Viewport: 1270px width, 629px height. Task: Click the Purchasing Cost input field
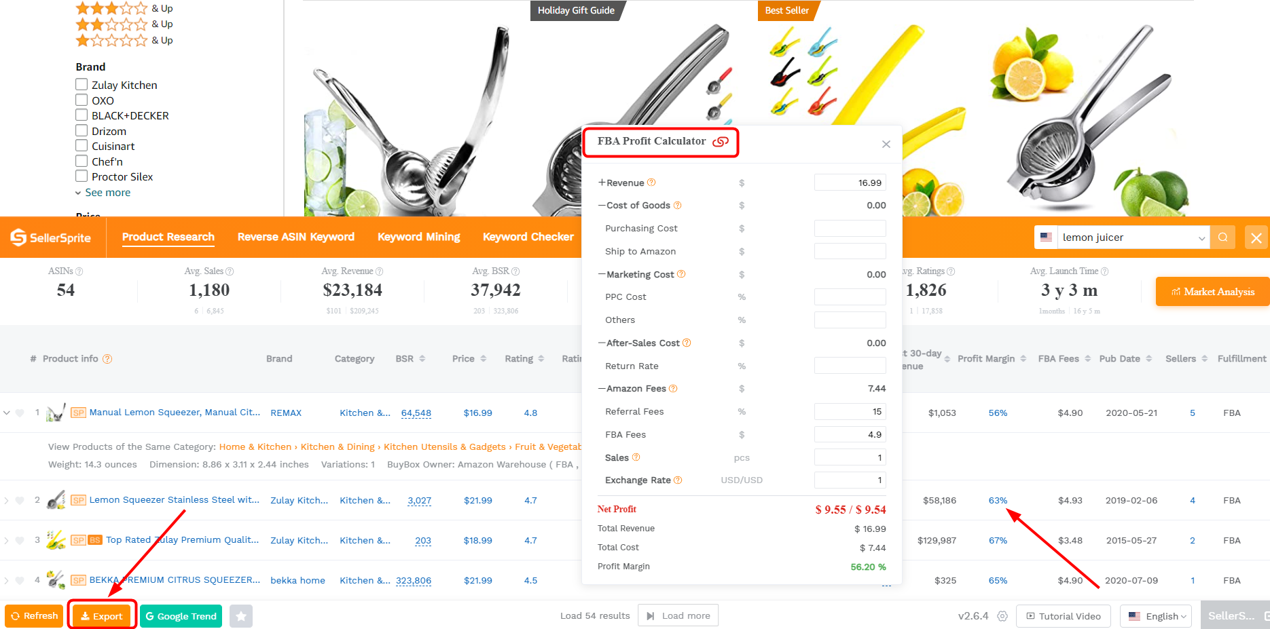point(850,228)
